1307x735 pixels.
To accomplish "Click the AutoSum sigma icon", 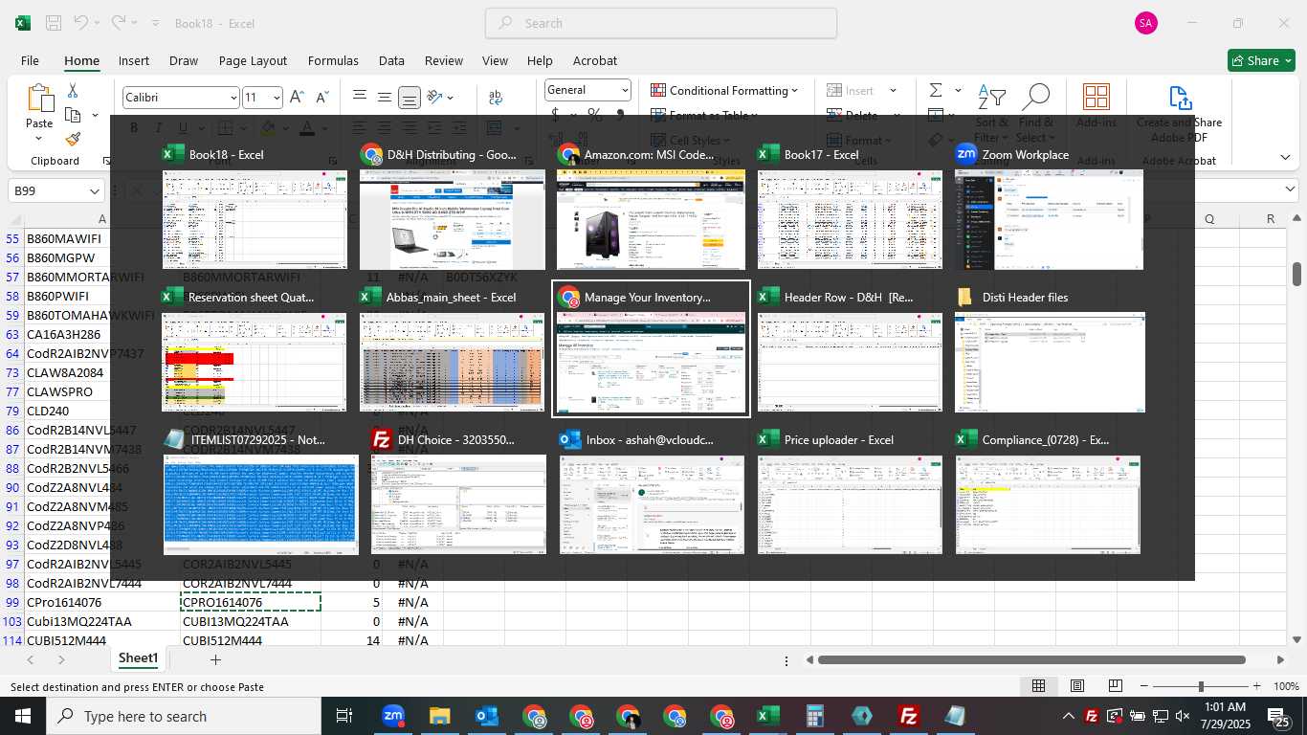I will (936, 90).
